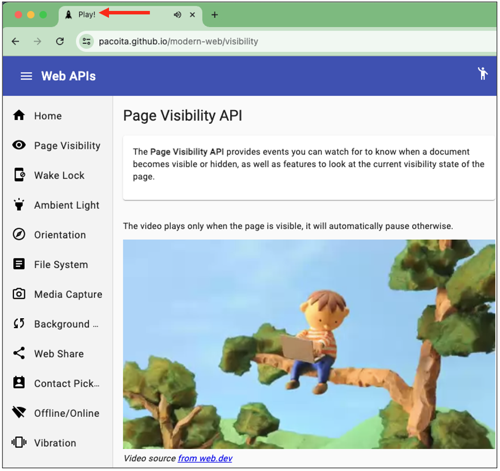This screenshot has width=500, height=471.
Task: Click the Contact Picker icon
Action: pyautogui.click(x=19, y=382)
